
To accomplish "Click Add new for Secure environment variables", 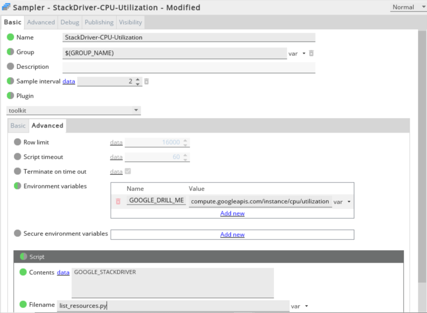I will [x=232, y=235].
